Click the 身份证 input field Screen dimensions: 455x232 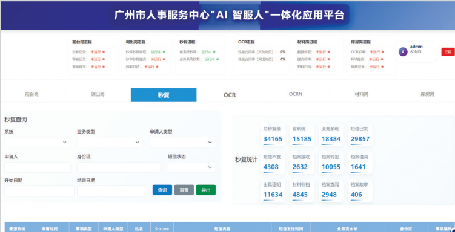point(119,167)
